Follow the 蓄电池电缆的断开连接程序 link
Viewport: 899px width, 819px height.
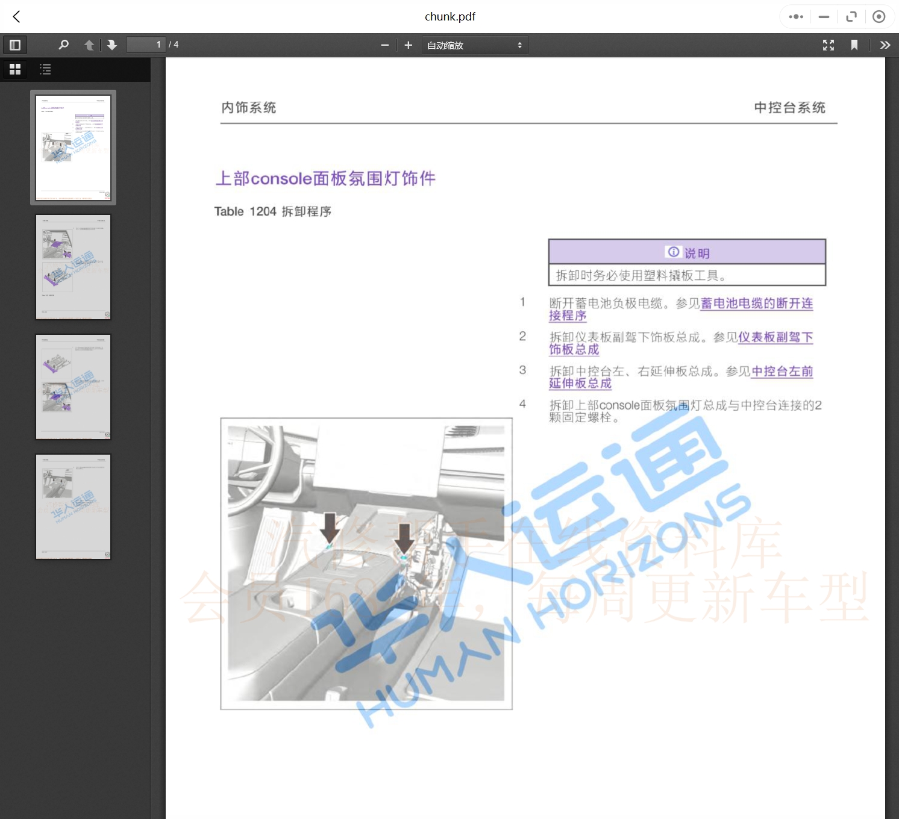tap(757, 304)
